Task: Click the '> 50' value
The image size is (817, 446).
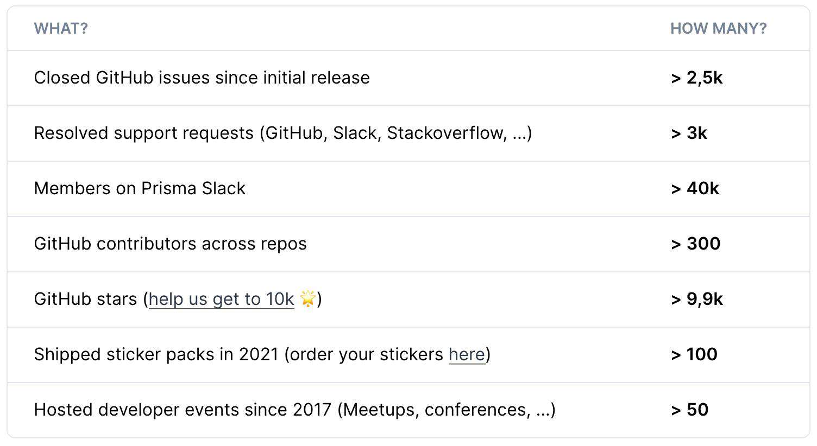Action: (x=690, y=410)
